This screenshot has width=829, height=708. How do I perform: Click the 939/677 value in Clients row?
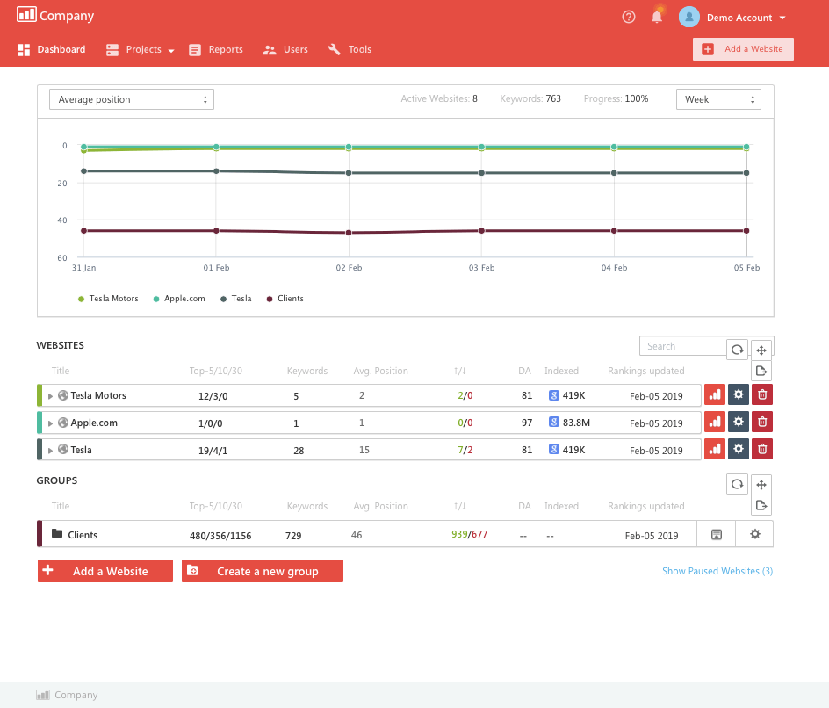point(470,534)
